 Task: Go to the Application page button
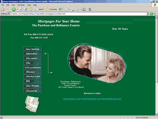tap(33, 54)
